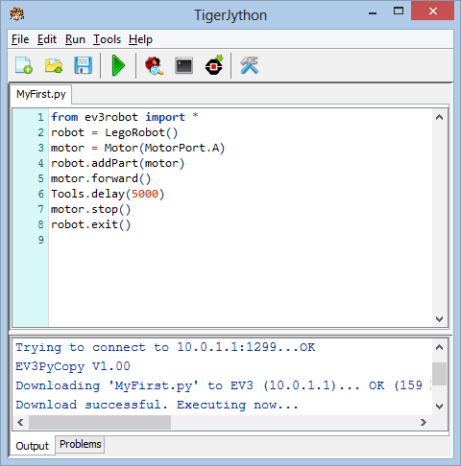Click the 'EV3PyCopy V1.00' output line
Viewport: 461px width, 466px height.
(73, 366)
